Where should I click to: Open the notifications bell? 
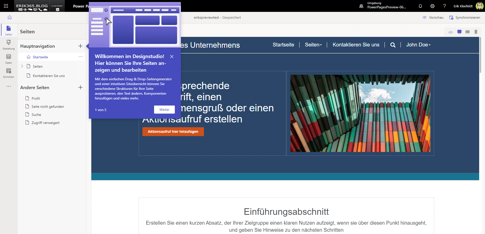coord(420,6)
